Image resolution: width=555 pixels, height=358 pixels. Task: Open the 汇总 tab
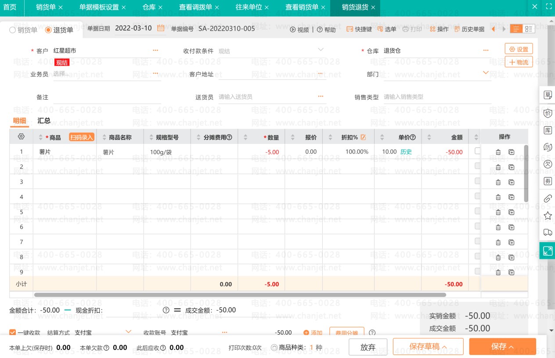[x=44, y=121]
